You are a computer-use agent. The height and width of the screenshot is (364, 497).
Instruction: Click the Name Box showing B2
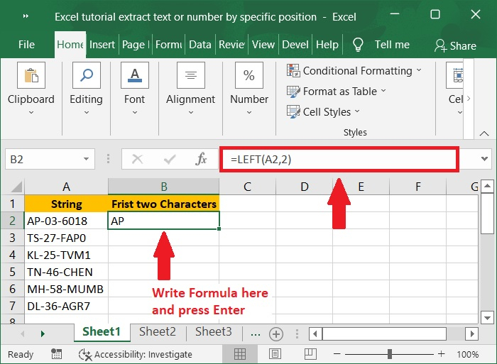pos(44,159)
